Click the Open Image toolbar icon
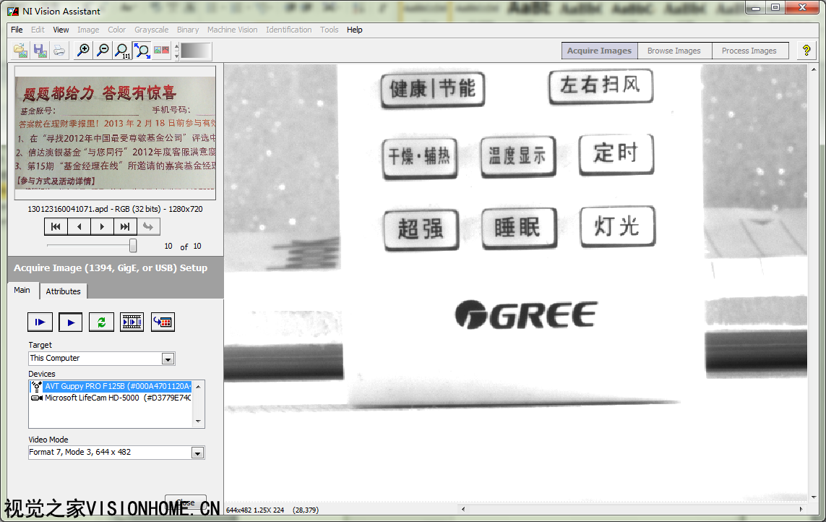 pyautogui.click(x=21, y=51)
